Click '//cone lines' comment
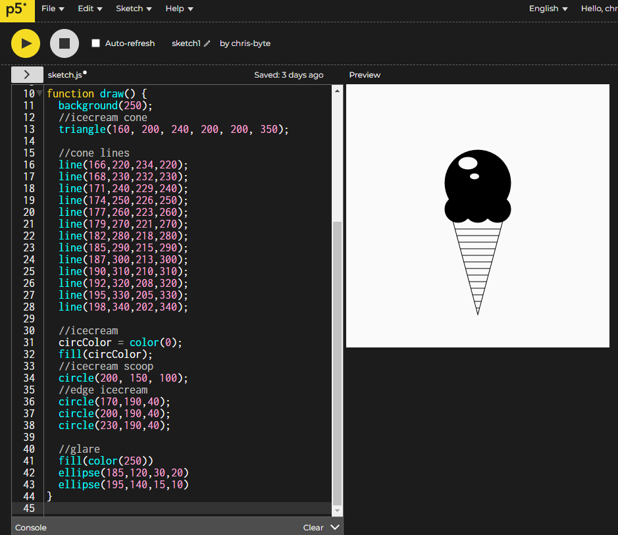618x535 pixels. tap(94, 153)
